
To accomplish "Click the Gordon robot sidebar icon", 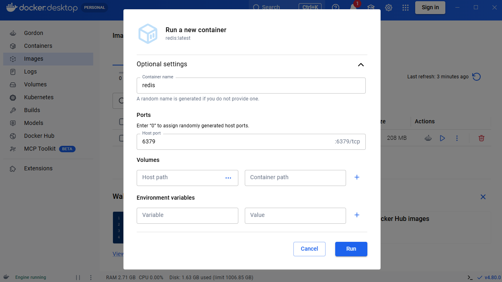I will pyautogui.click(x=13, y=33).
